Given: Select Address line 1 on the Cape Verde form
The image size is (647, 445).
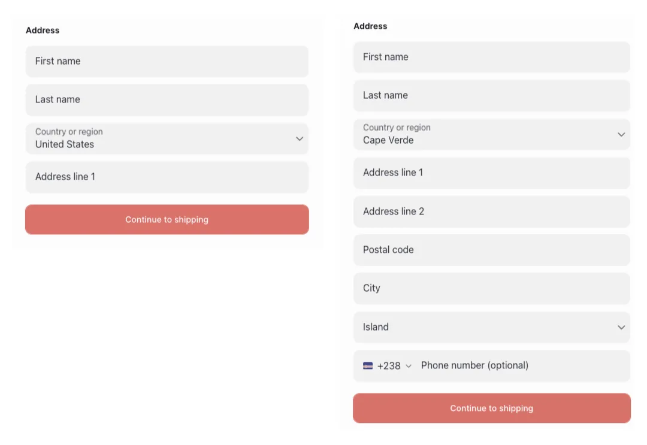Looking at the screenshot, I should pos(491,172).
